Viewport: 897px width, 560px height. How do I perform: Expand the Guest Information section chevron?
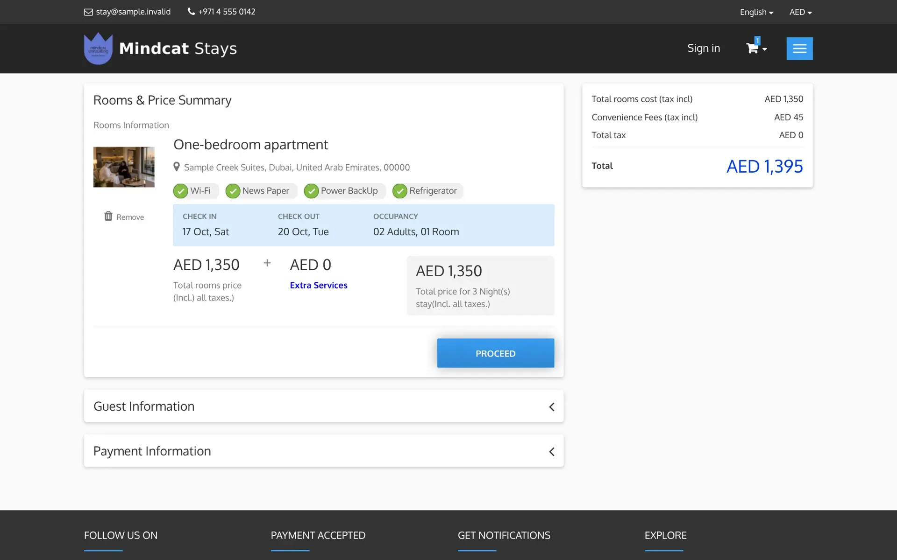(552, 407)
